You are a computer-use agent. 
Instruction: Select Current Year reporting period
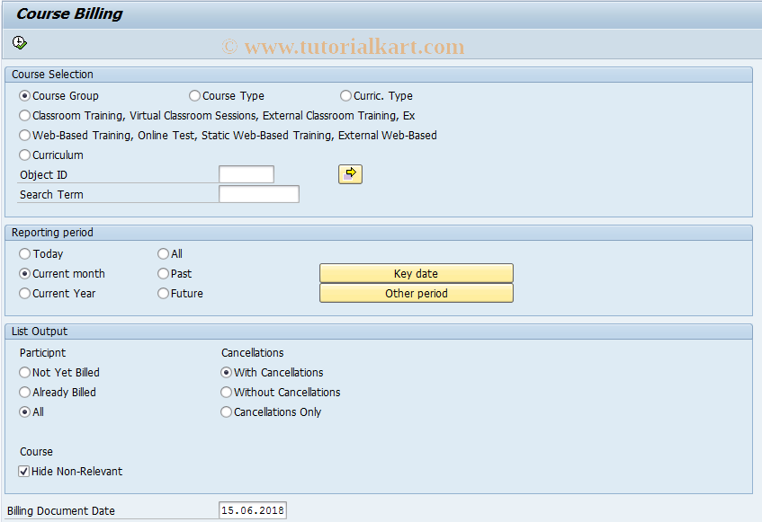24,294
